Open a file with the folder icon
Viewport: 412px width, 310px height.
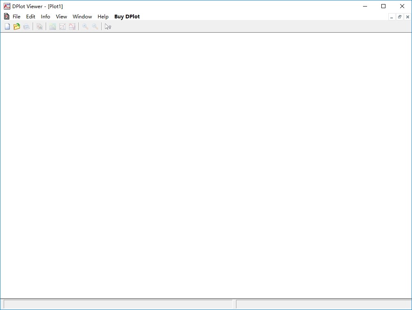point(17,27)
